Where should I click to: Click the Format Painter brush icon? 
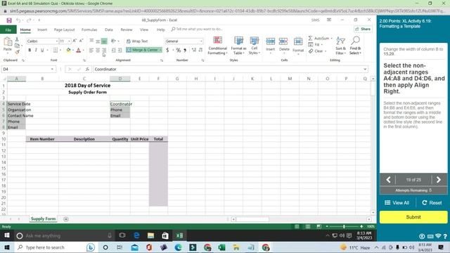pos(17,51)
